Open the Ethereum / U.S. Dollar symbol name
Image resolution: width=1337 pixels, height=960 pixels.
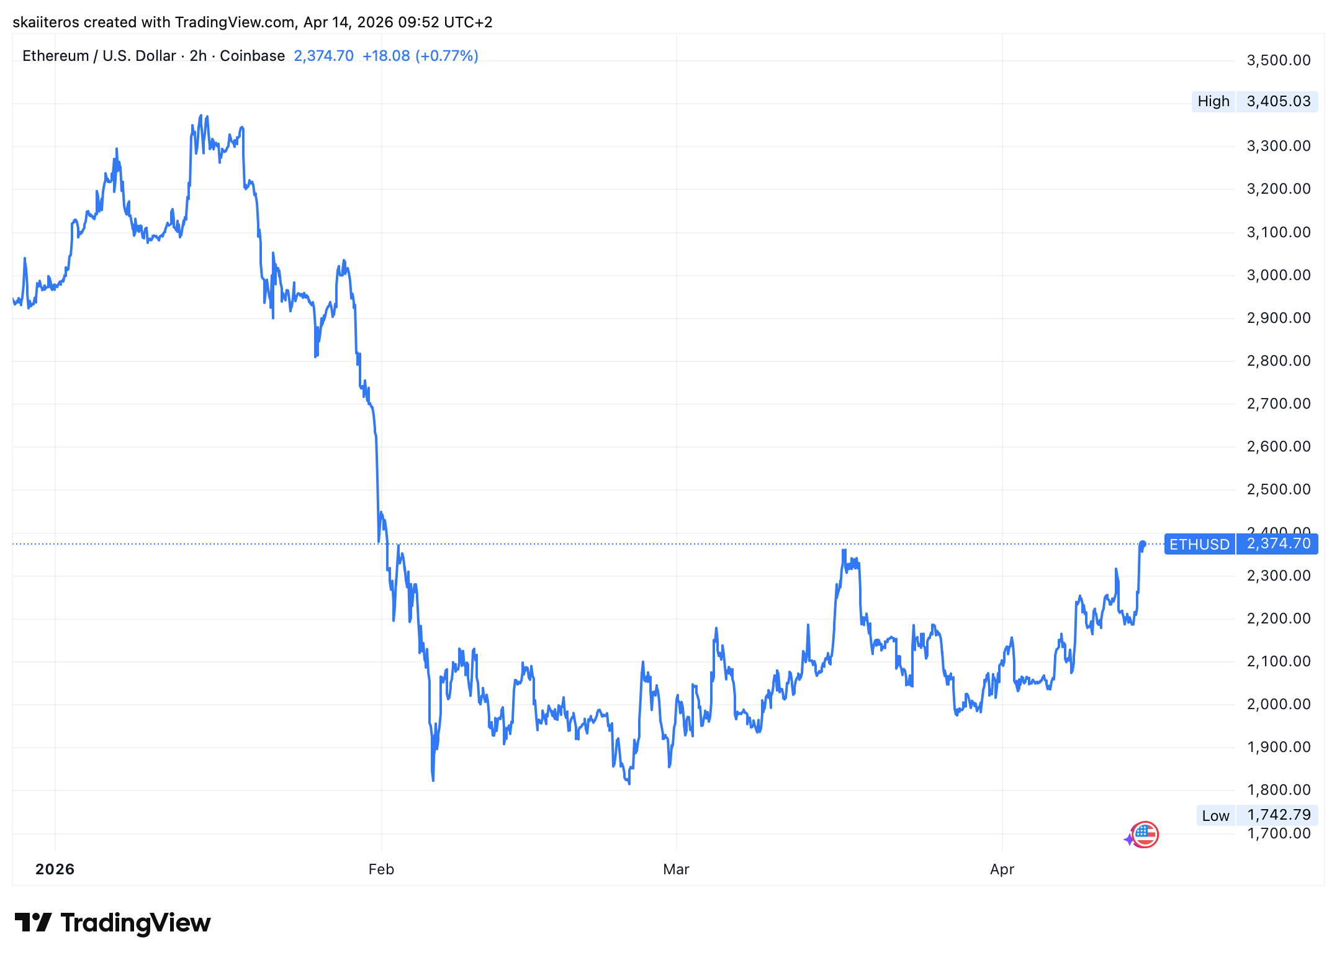coord(99,55)
